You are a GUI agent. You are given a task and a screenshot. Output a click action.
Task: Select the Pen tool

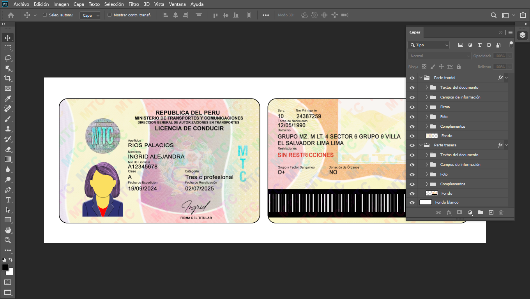[x=8, y=190]
